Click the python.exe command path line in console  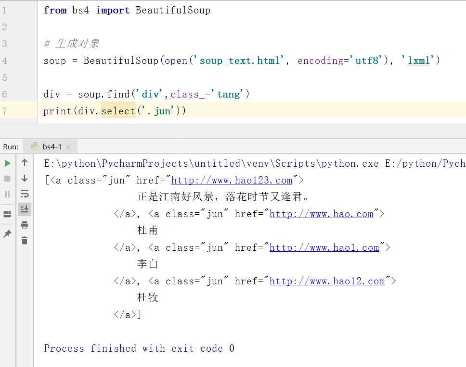click(255, 163)
